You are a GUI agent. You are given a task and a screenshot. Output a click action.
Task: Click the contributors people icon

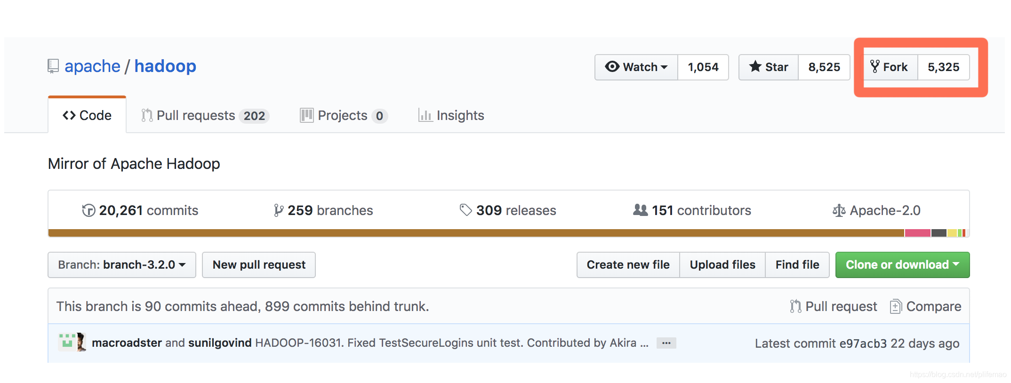(x=641, y=210)
